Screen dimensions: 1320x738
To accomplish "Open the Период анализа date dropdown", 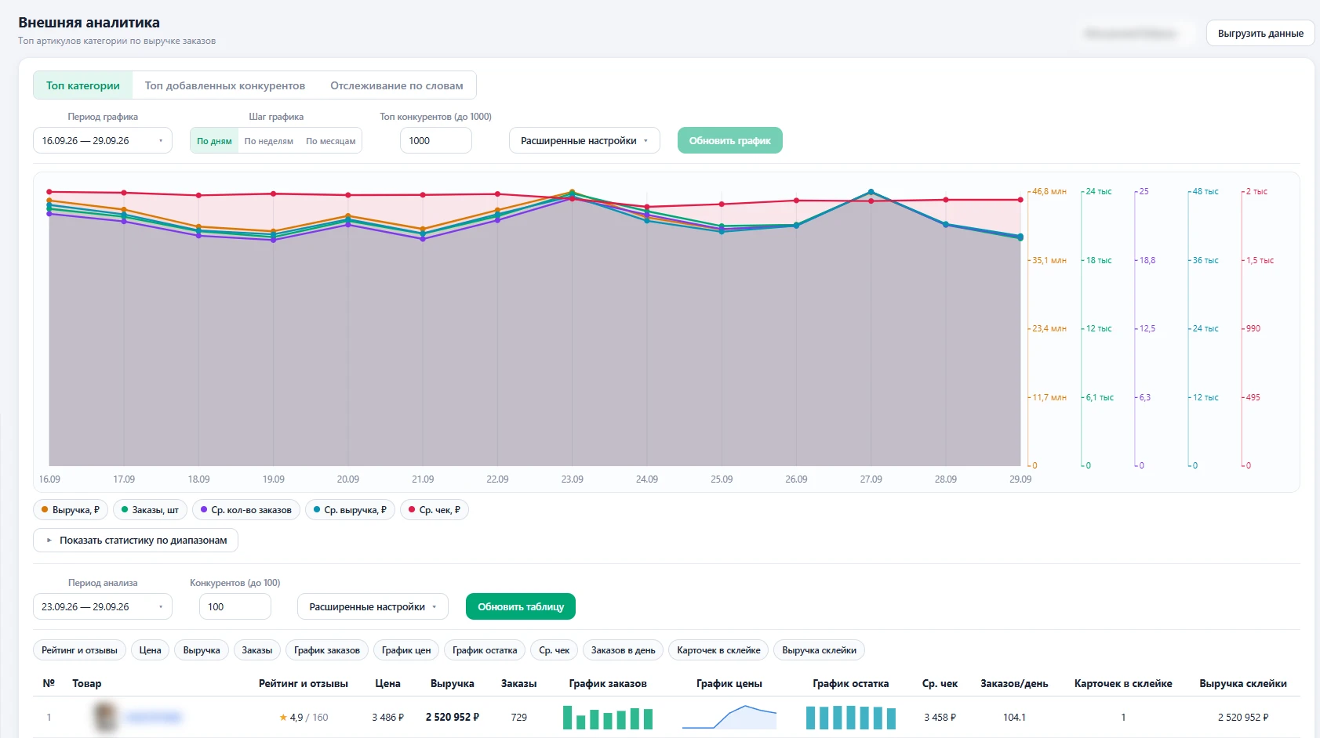I will coord(103,607).
